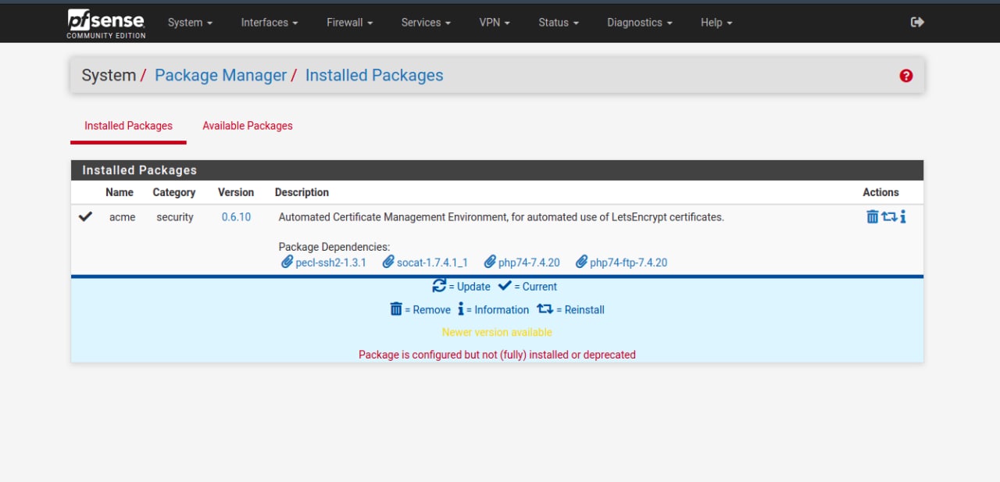Click the acme description text
The width and height of the screenshot is (1000, 482).
pyautogui.click(x=502, y=217)
